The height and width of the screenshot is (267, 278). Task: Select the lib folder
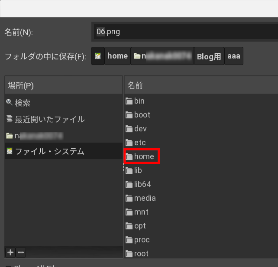coord(134,170)
